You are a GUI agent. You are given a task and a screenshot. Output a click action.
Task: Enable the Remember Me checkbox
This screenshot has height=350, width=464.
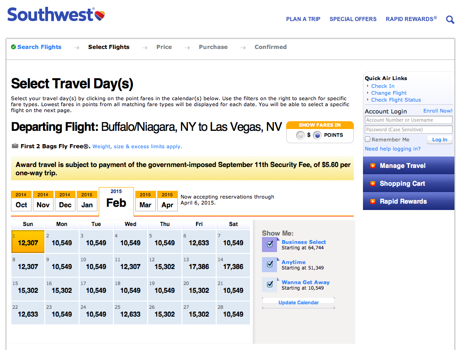point(368,140)
